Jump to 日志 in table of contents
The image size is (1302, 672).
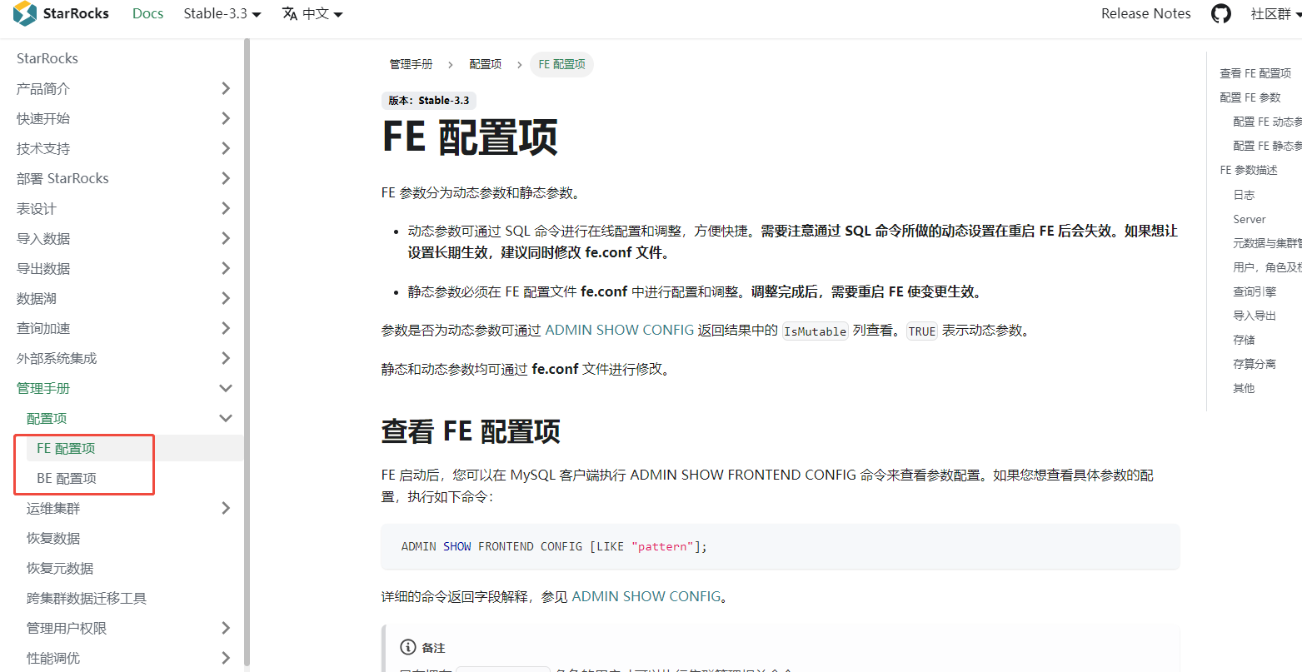click(1244, 194)
